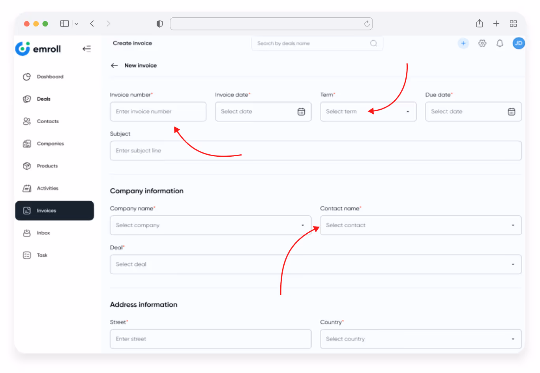Open the Select deal dropdown
This screenshot has height=373, width=540.
[x=316, y=264]
